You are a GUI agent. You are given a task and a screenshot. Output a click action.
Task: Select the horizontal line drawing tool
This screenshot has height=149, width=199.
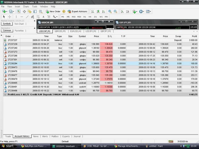tap(22, 17)
